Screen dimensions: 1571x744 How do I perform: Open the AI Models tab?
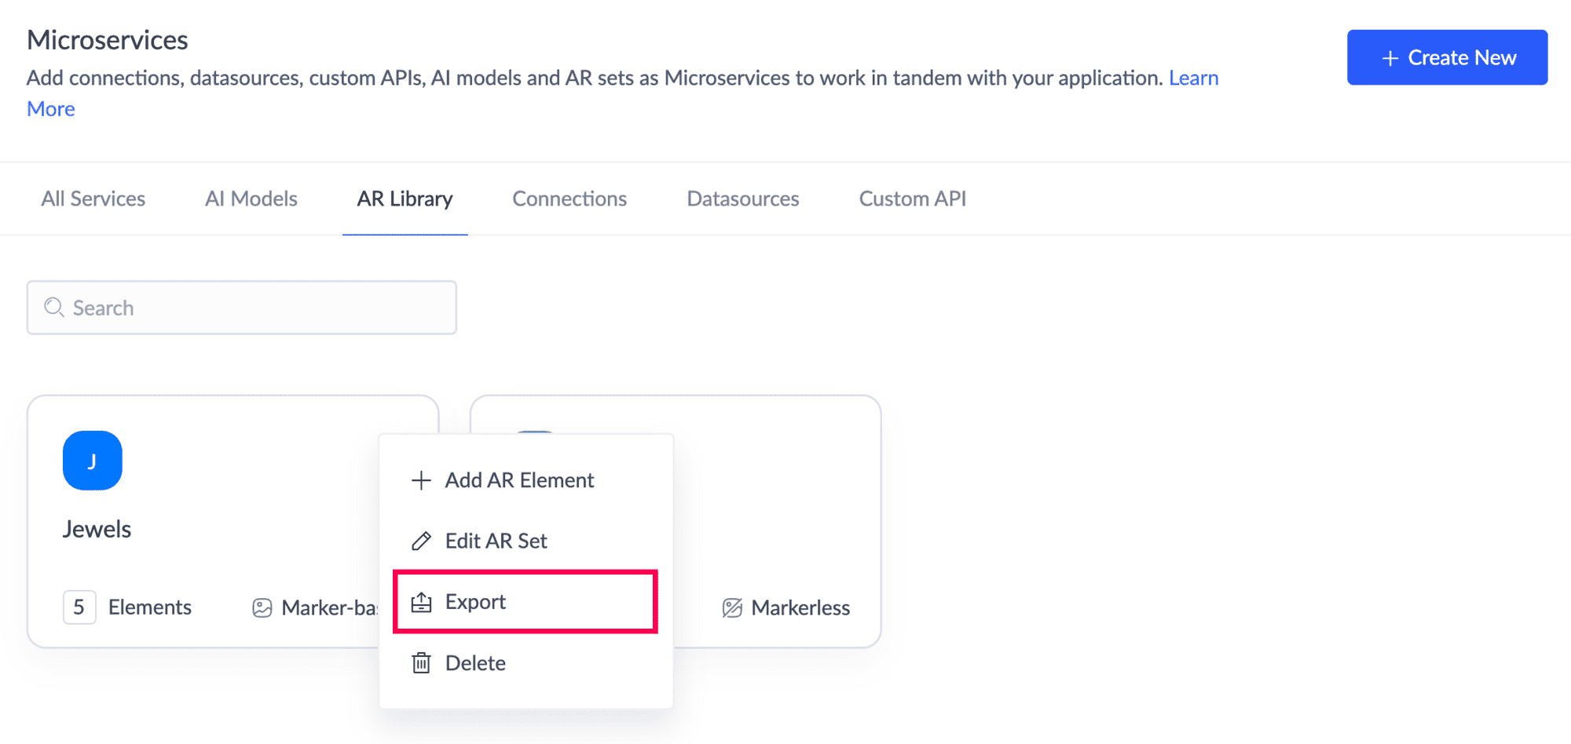pos(251,199)
